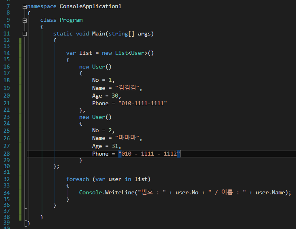Click Age = 30 assignment
The width and height of the screenshot is (296, 229).
click(105, 96)
